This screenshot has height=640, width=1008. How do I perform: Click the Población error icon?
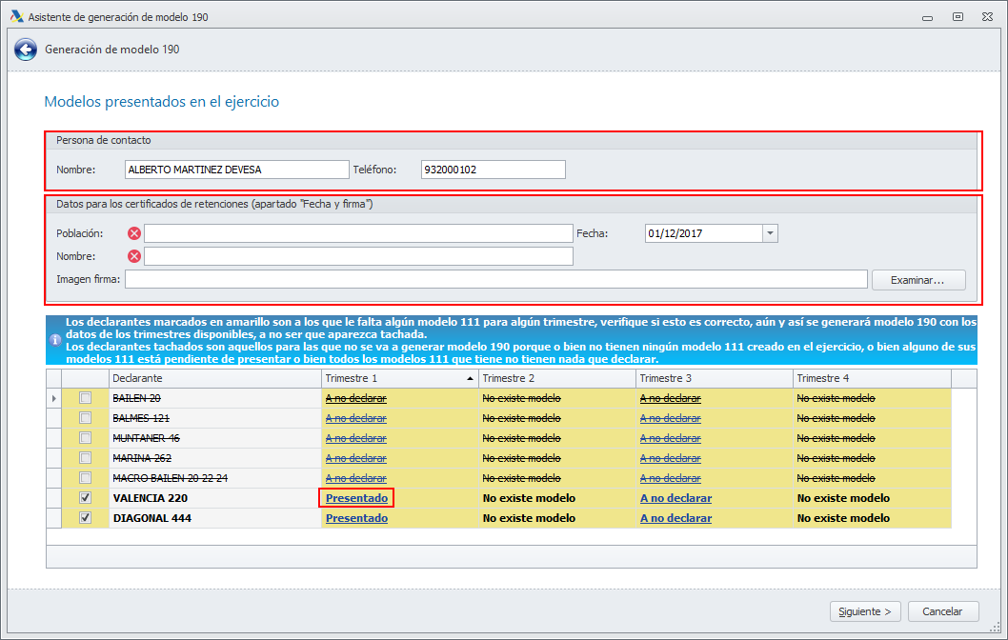pyautogui.click(x=133, y=233)
